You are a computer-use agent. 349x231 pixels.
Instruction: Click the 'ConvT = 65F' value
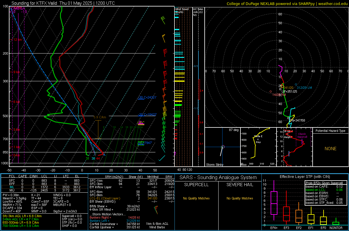[x=40, y=202]
